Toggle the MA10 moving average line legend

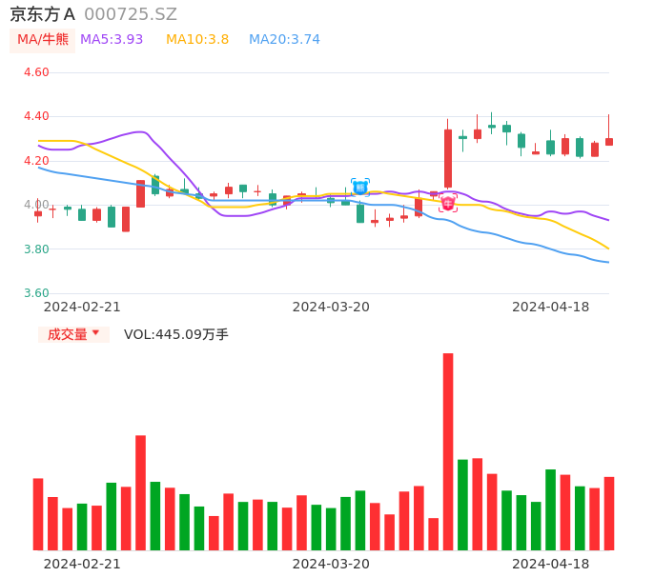(x=197, y=40)
